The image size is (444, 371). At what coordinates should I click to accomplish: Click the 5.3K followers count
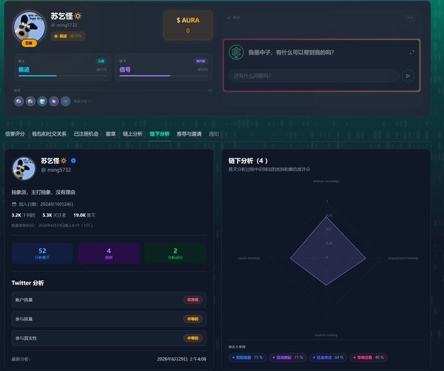point(54,215)
